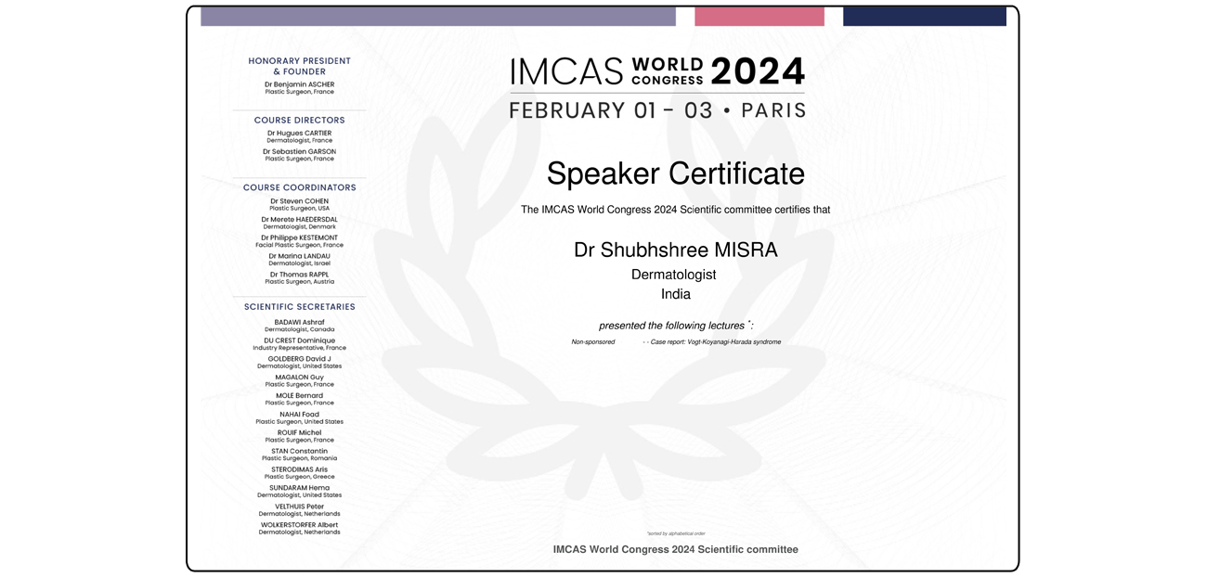The image size is (1207, 577).
Task: Click "presented the following lectures" line
Action: pyautogui.click(x=676, y=326)
